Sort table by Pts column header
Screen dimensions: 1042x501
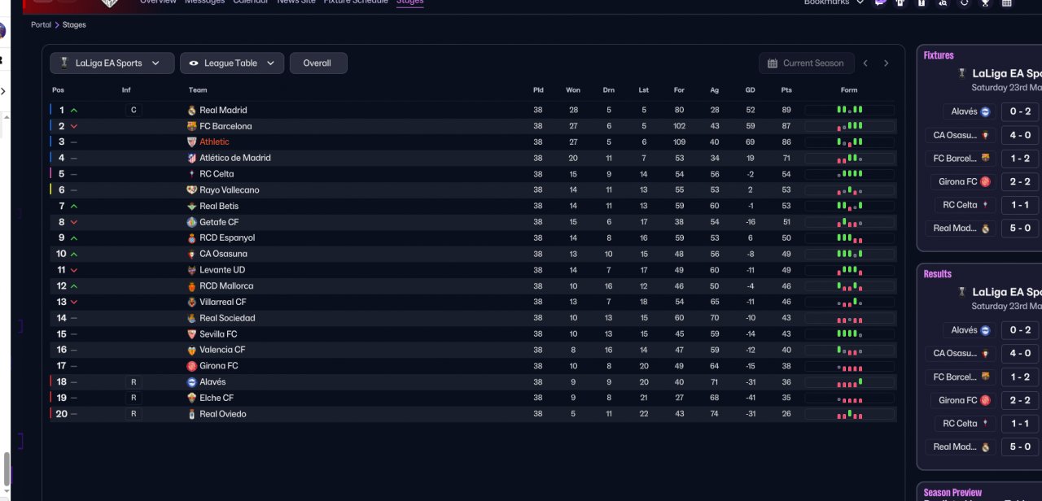click(786, 90)
